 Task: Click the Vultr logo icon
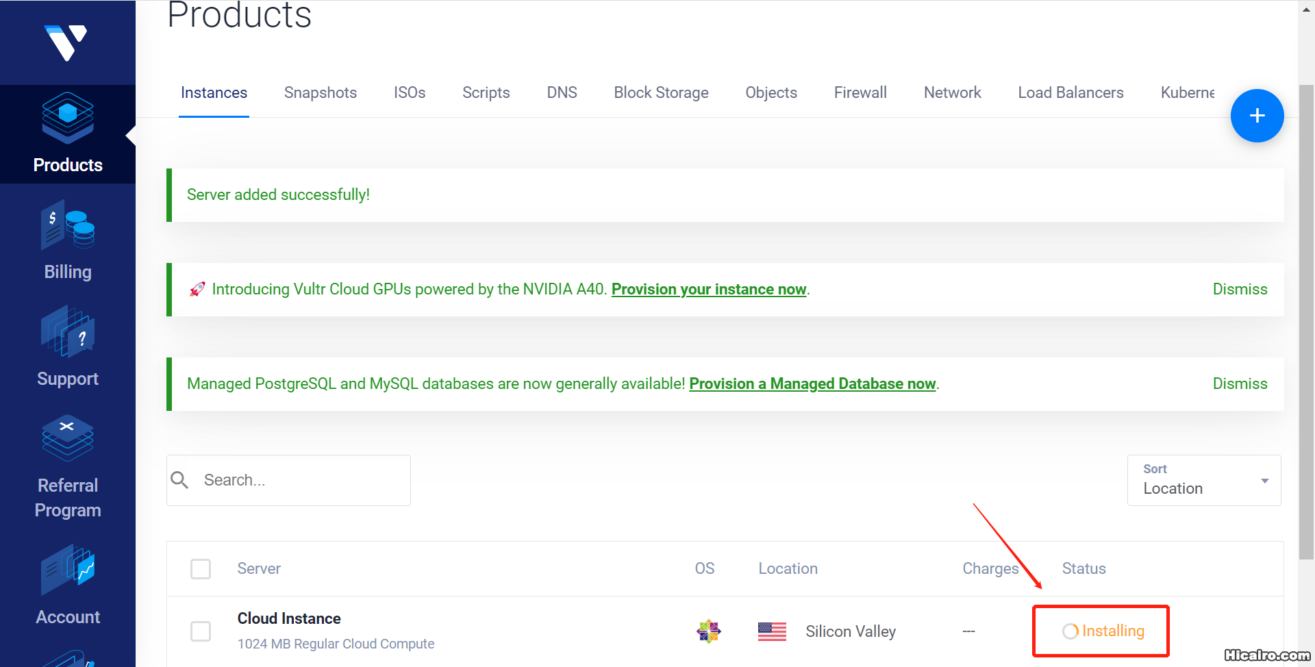(66, 42)
